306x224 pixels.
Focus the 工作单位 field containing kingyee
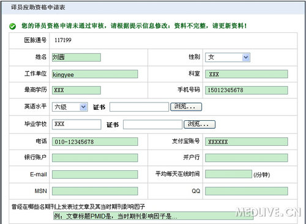[95, 74]
